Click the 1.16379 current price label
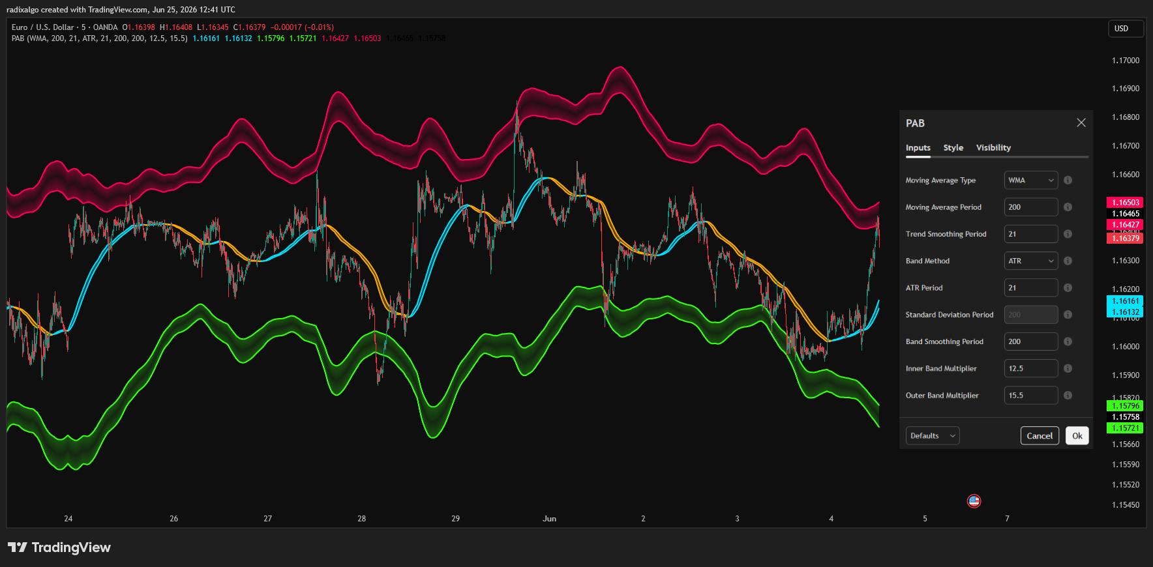1153x567 pixels. 1125,239
